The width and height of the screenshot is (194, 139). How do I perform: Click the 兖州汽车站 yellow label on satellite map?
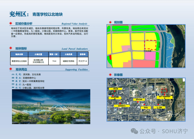click(x=139, y=100)
